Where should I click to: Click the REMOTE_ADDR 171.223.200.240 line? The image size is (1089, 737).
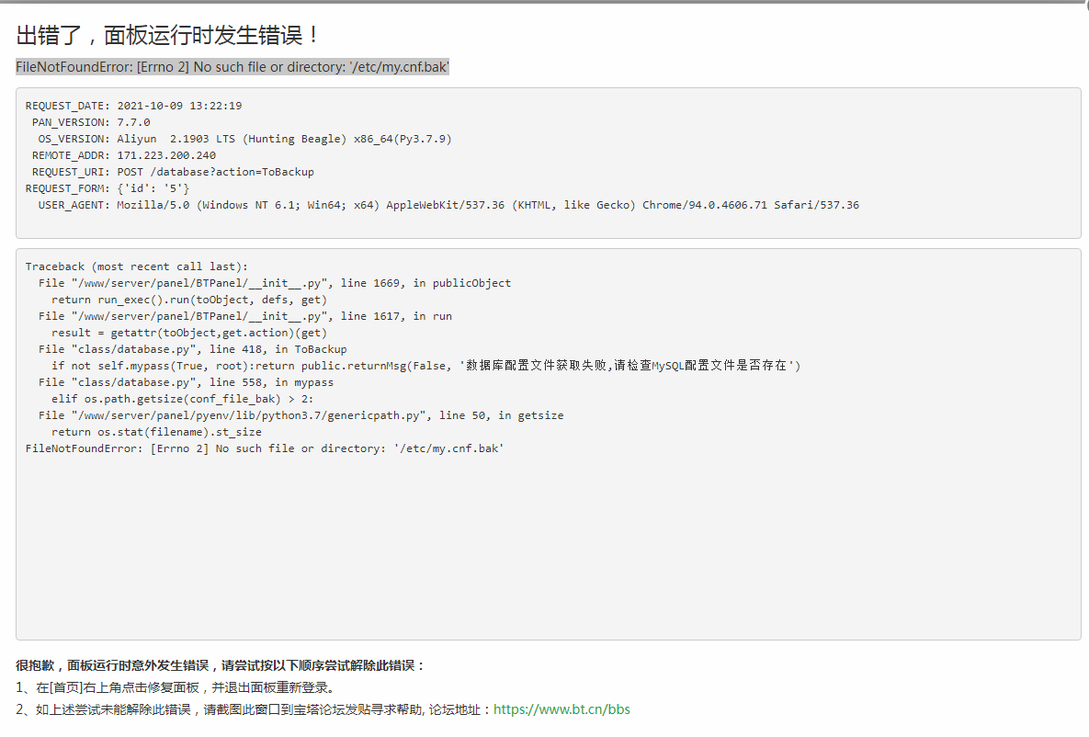click(x=124, y=155)
